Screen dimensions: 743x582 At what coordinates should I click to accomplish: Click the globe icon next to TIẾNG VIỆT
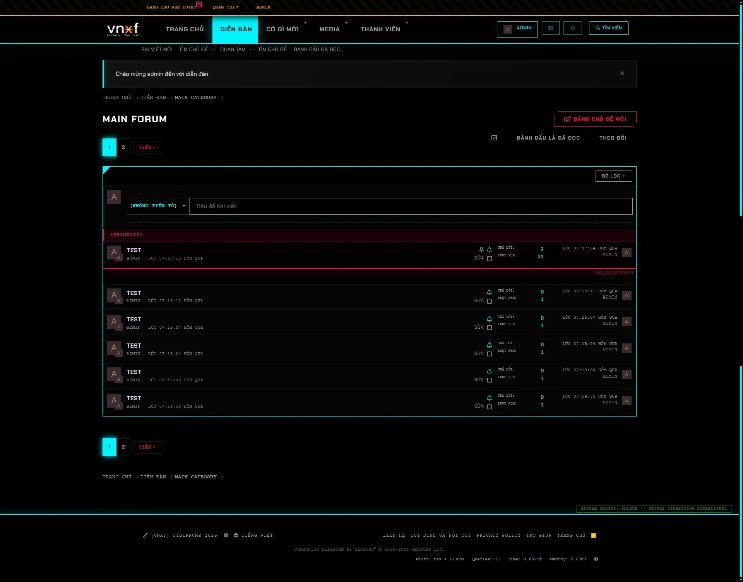coord(236,535)
